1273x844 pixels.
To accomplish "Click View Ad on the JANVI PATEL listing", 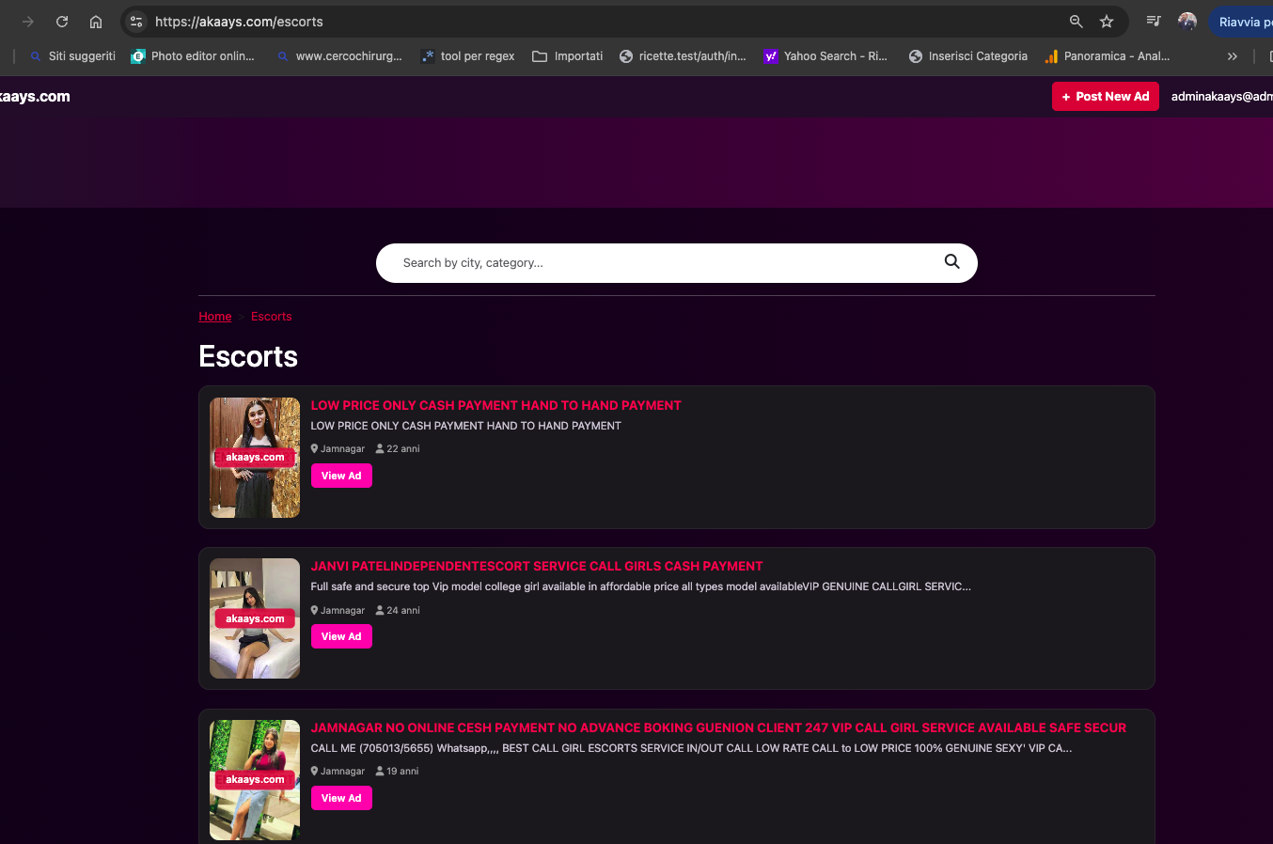I will pos(341,637).
